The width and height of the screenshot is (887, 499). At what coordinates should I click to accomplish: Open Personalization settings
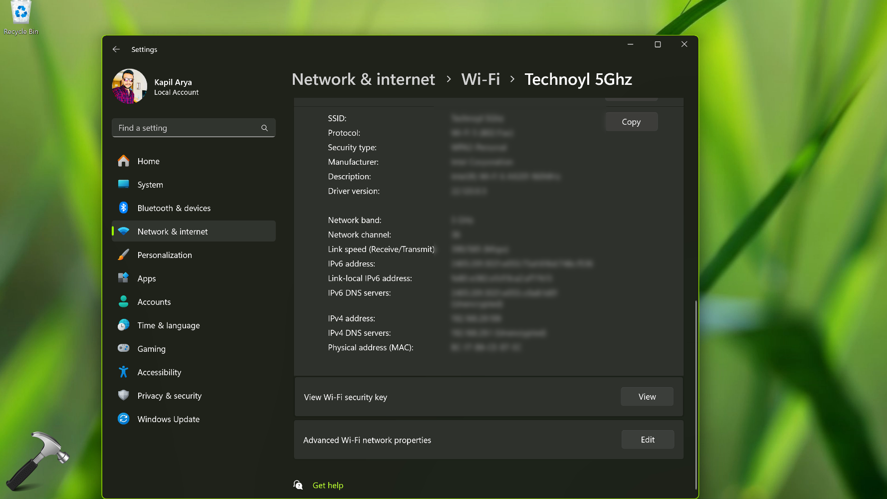coord(164,254)
